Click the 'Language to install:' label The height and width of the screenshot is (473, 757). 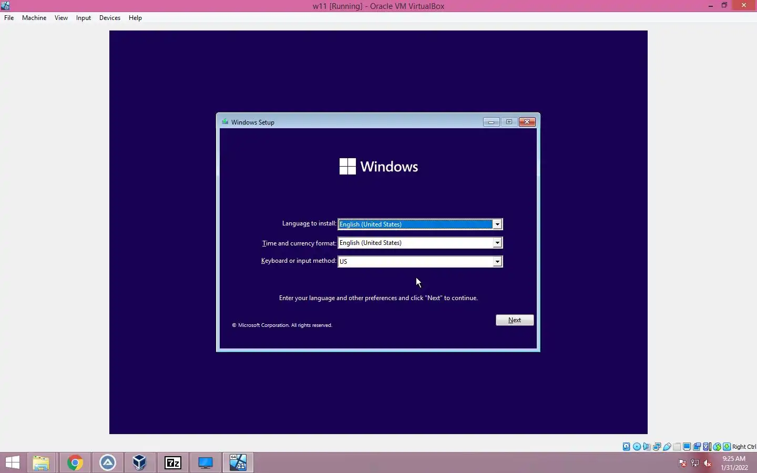pos(309,223)
